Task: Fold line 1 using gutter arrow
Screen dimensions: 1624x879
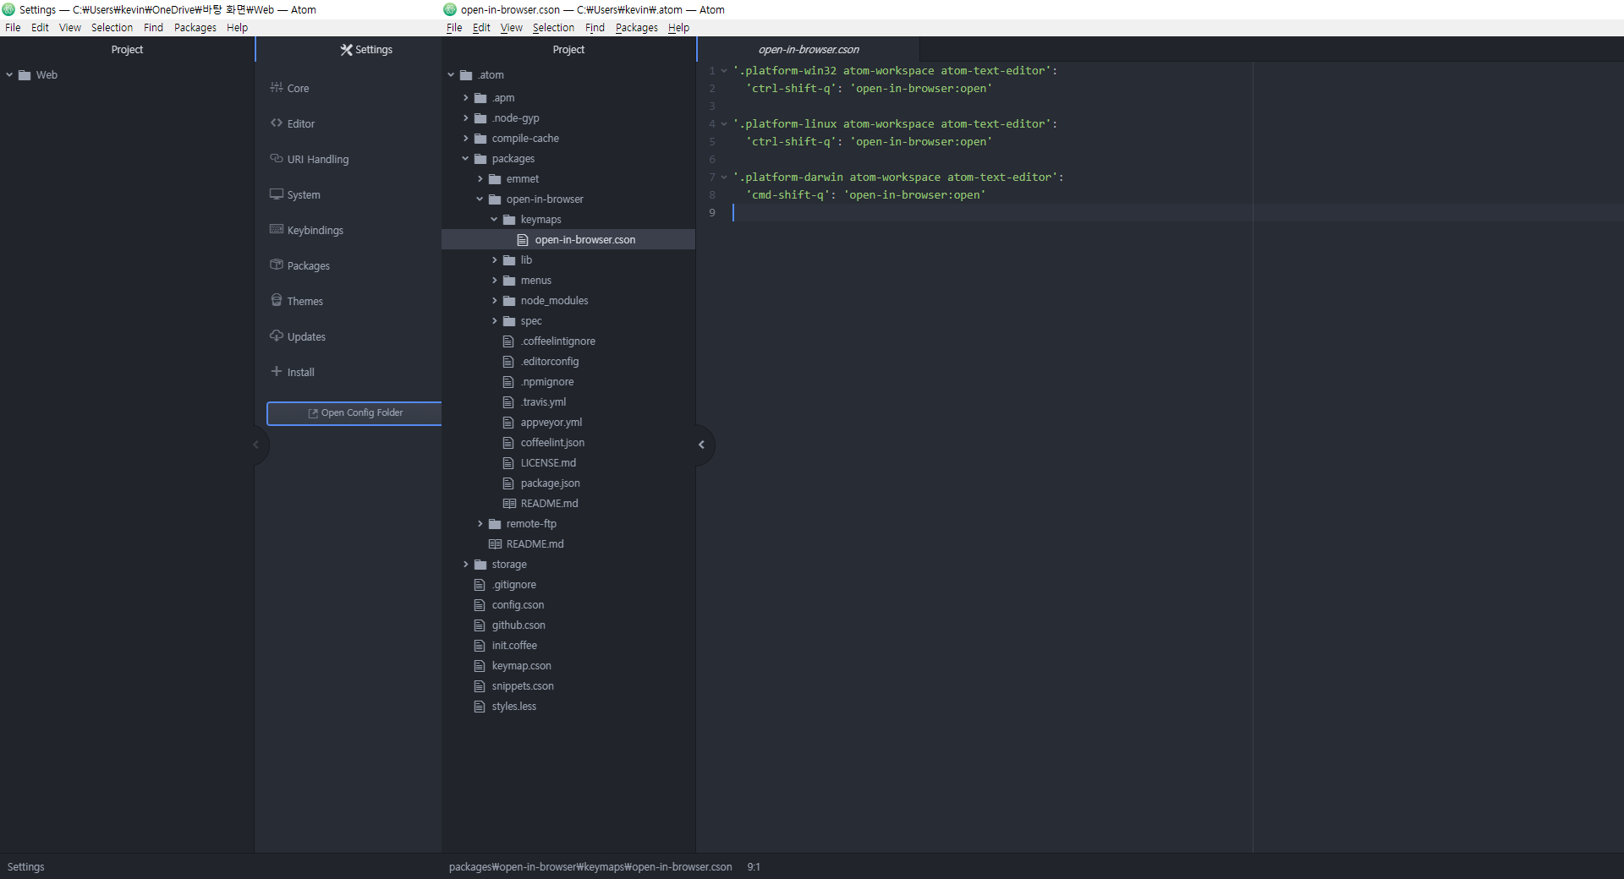Action: click(724, 71)
